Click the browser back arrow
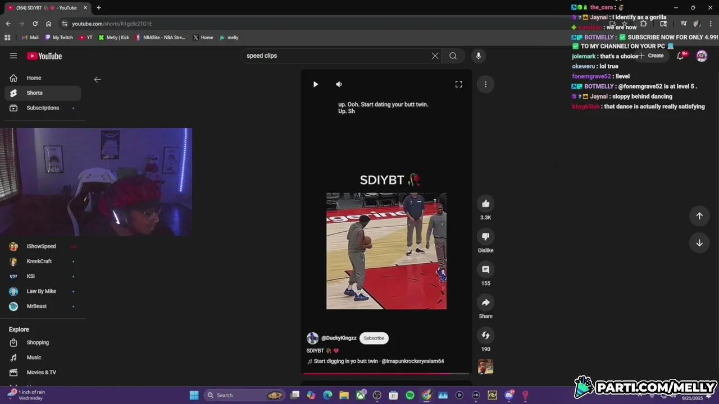 point(8,24)
